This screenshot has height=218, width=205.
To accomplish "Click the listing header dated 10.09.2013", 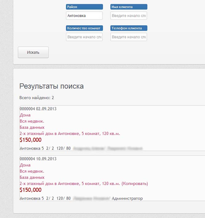I will pos(38,159).
